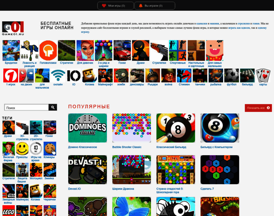Image resolution: width=274 pixels, height=216 pixels.
Task: Follow the макияж link in description
Action: 215,23
